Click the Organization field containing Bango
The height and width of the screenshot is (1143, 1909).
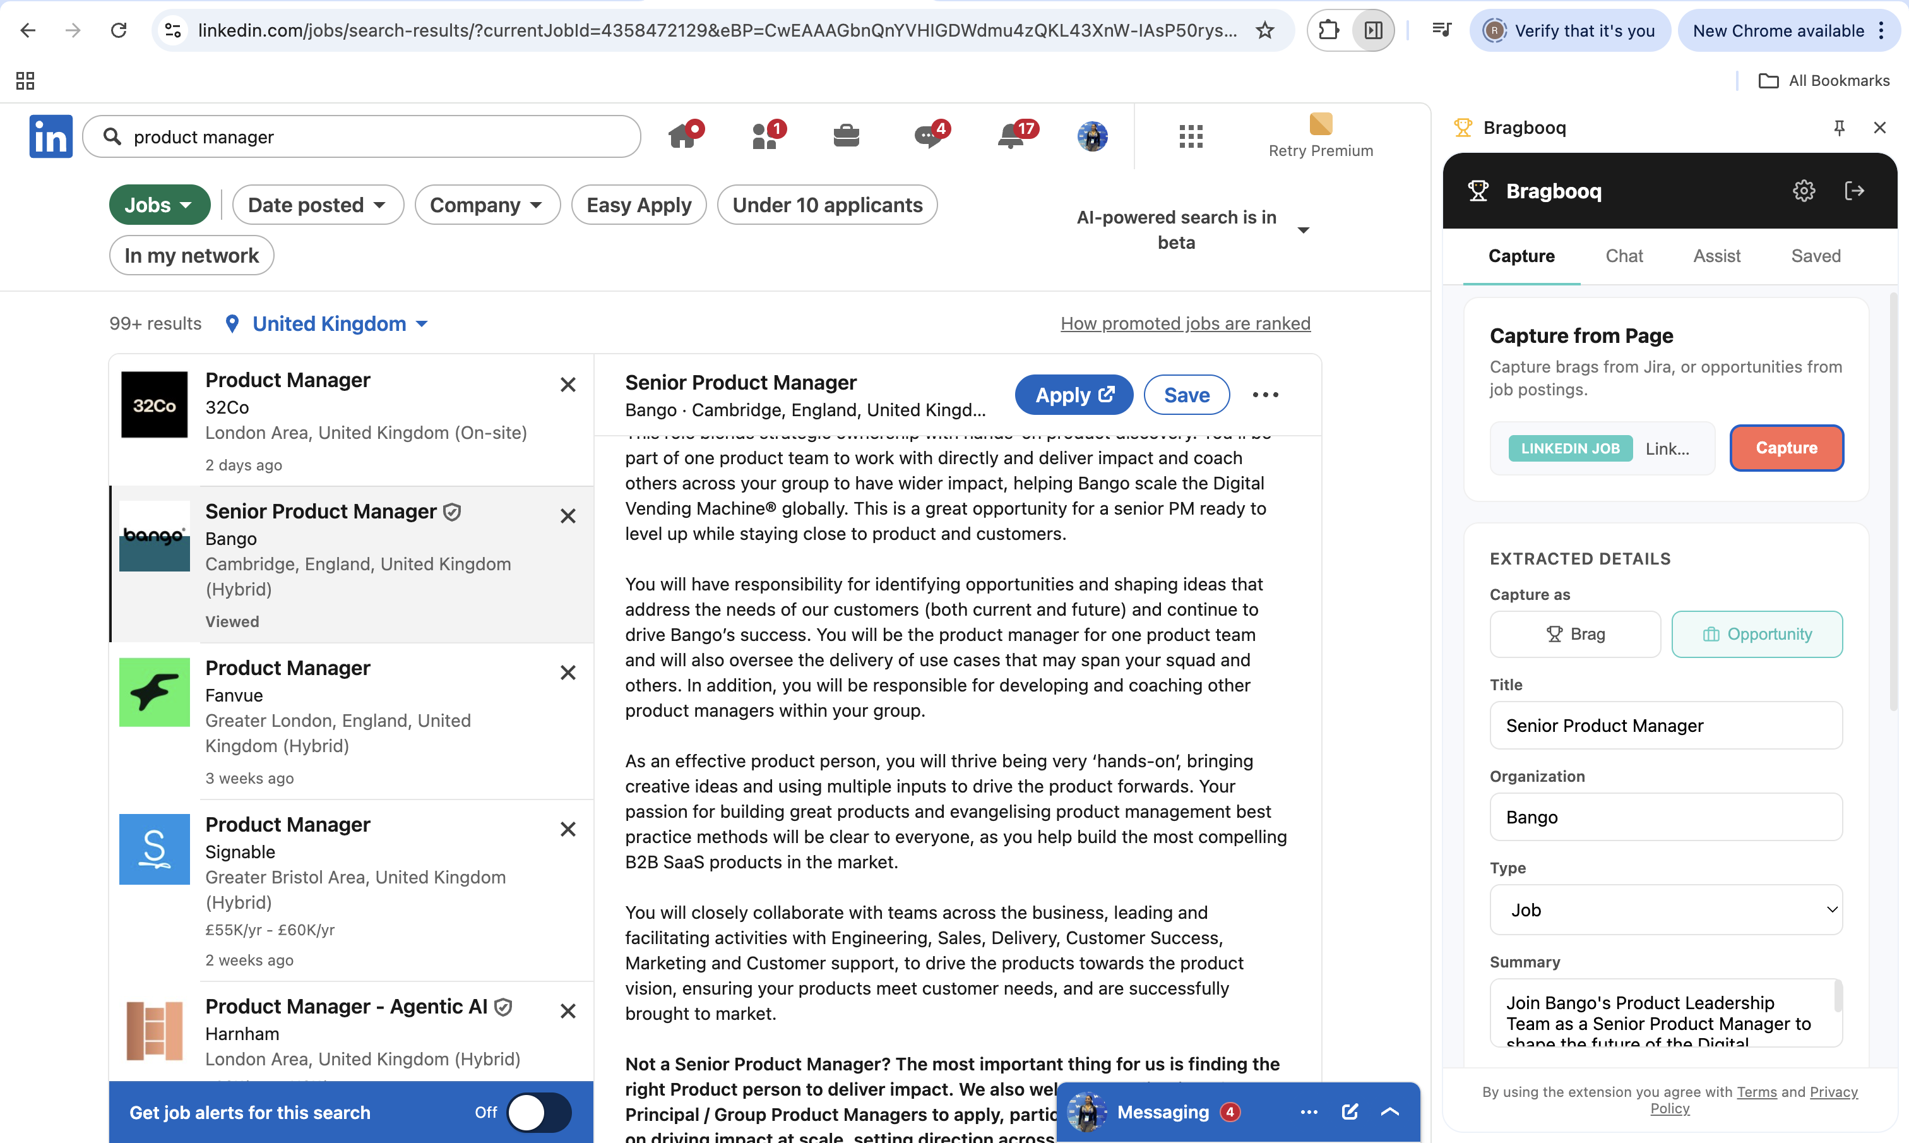1666,817
